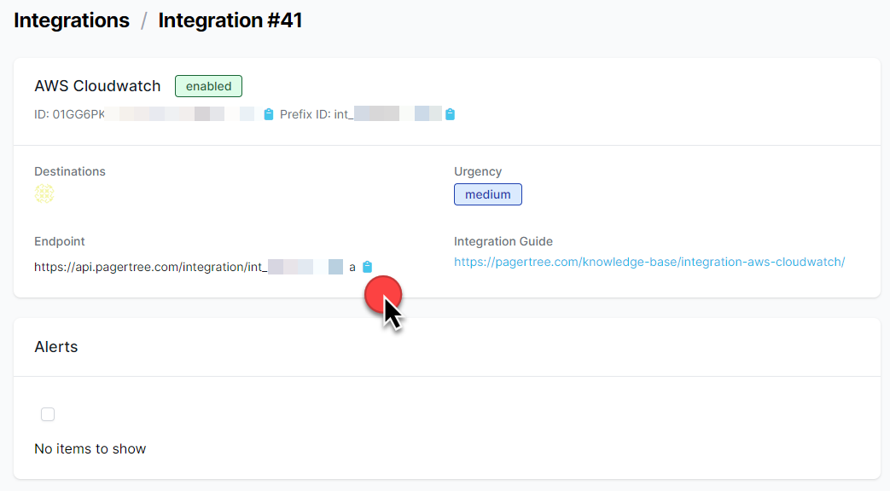Open the Integrations breadcrumb

[x=71, y=20]
